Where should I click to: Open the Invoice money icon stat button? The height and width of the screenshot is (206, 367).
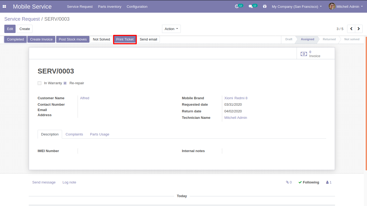point(304,54)
